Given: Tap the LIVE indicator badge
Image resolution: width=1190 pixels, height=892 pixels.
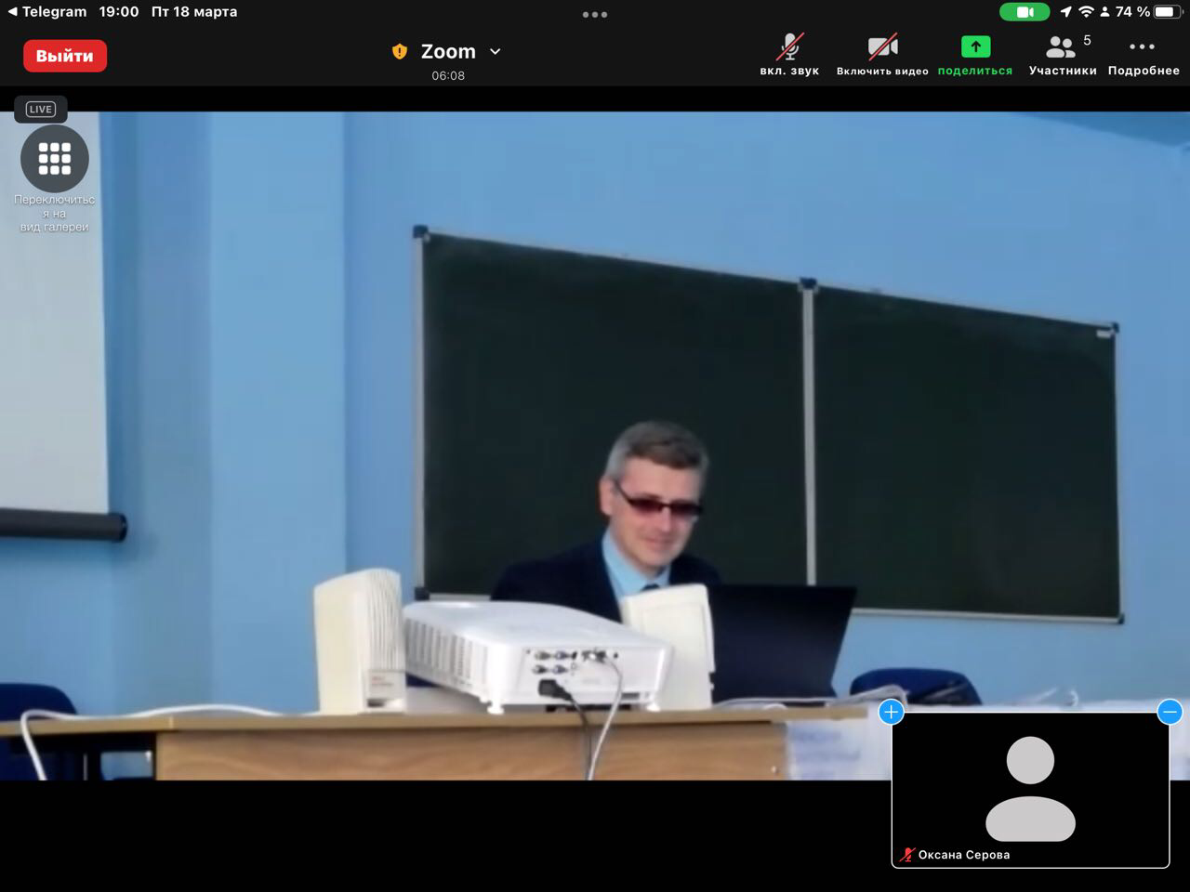Looking at the screenshot, I should click(x=41, y=110).
